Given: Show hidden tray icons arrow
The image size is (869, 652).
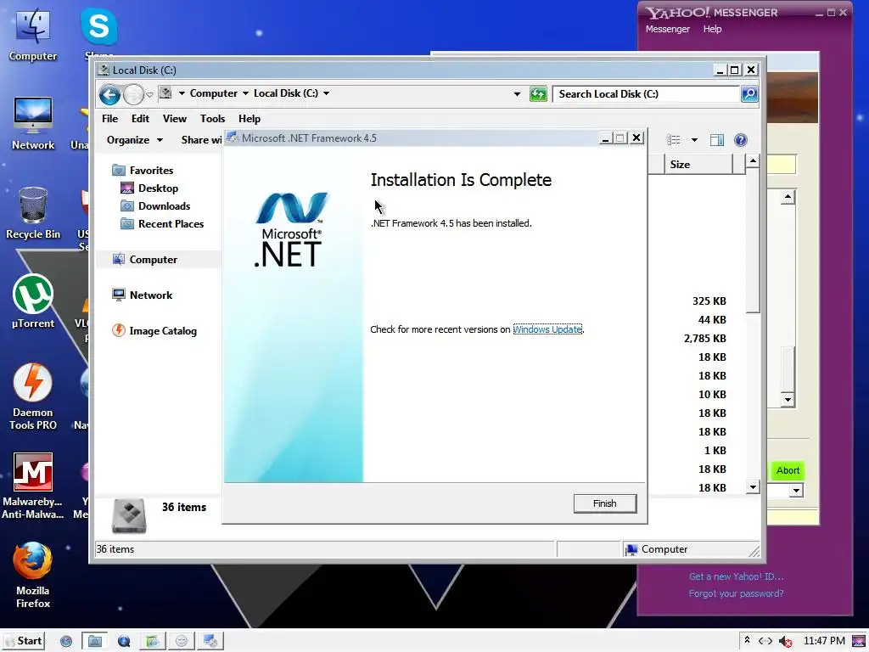Looking at the screenshot, I should click(x=747, y=640).
